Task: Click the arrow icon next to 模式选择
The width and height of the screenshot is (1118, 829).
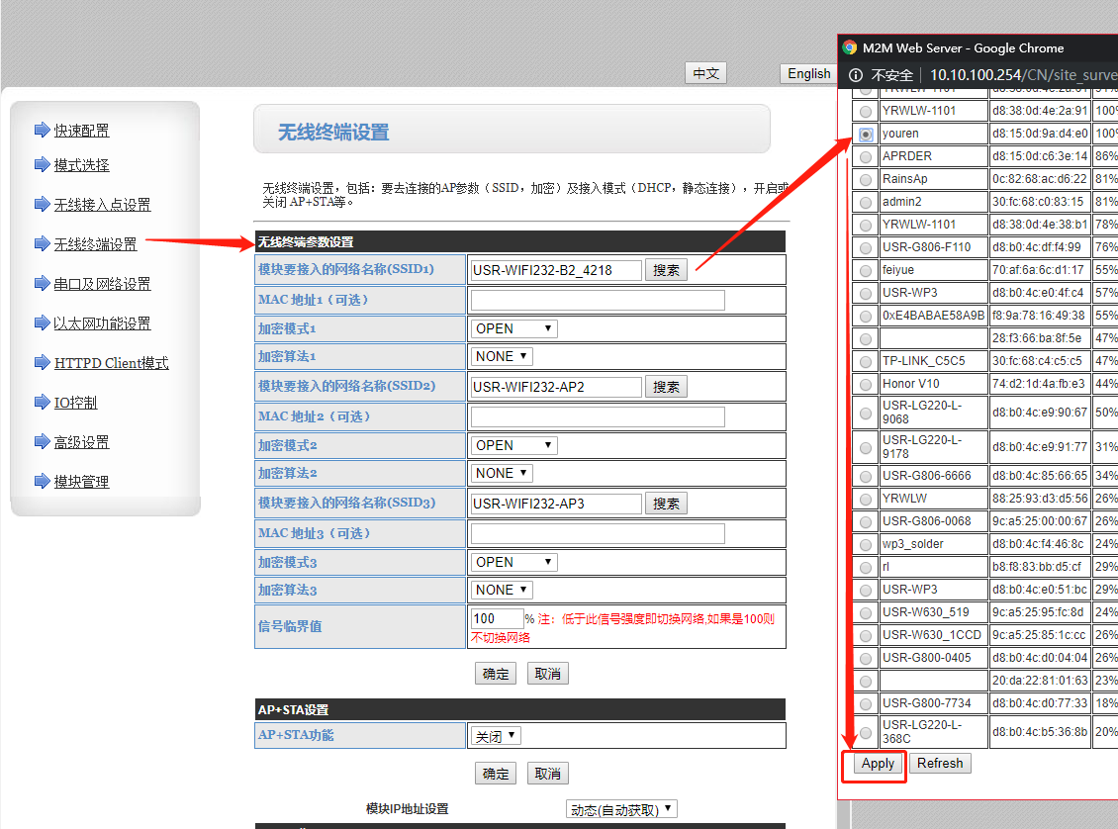Action: pyautogui.click(x=42, y=165)
